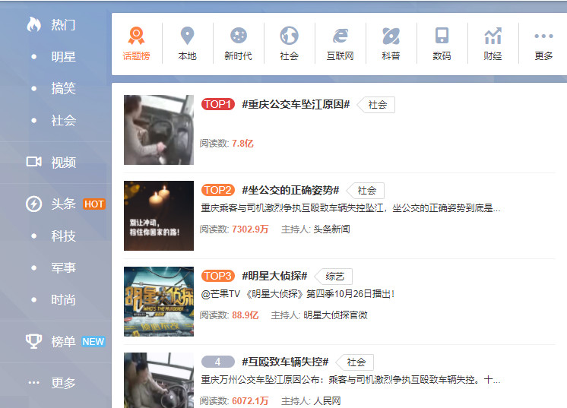
Task: Open host 明星大侦探官微 profile link
Action: pyautogui.click(x=335, y=315)
